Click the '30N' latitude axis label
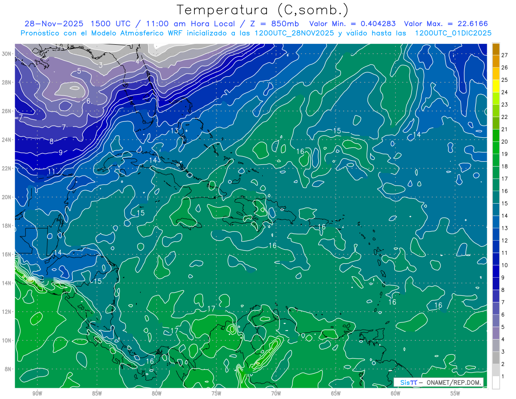The width and height of the screenshot is (516, 399). click(7, 54)
